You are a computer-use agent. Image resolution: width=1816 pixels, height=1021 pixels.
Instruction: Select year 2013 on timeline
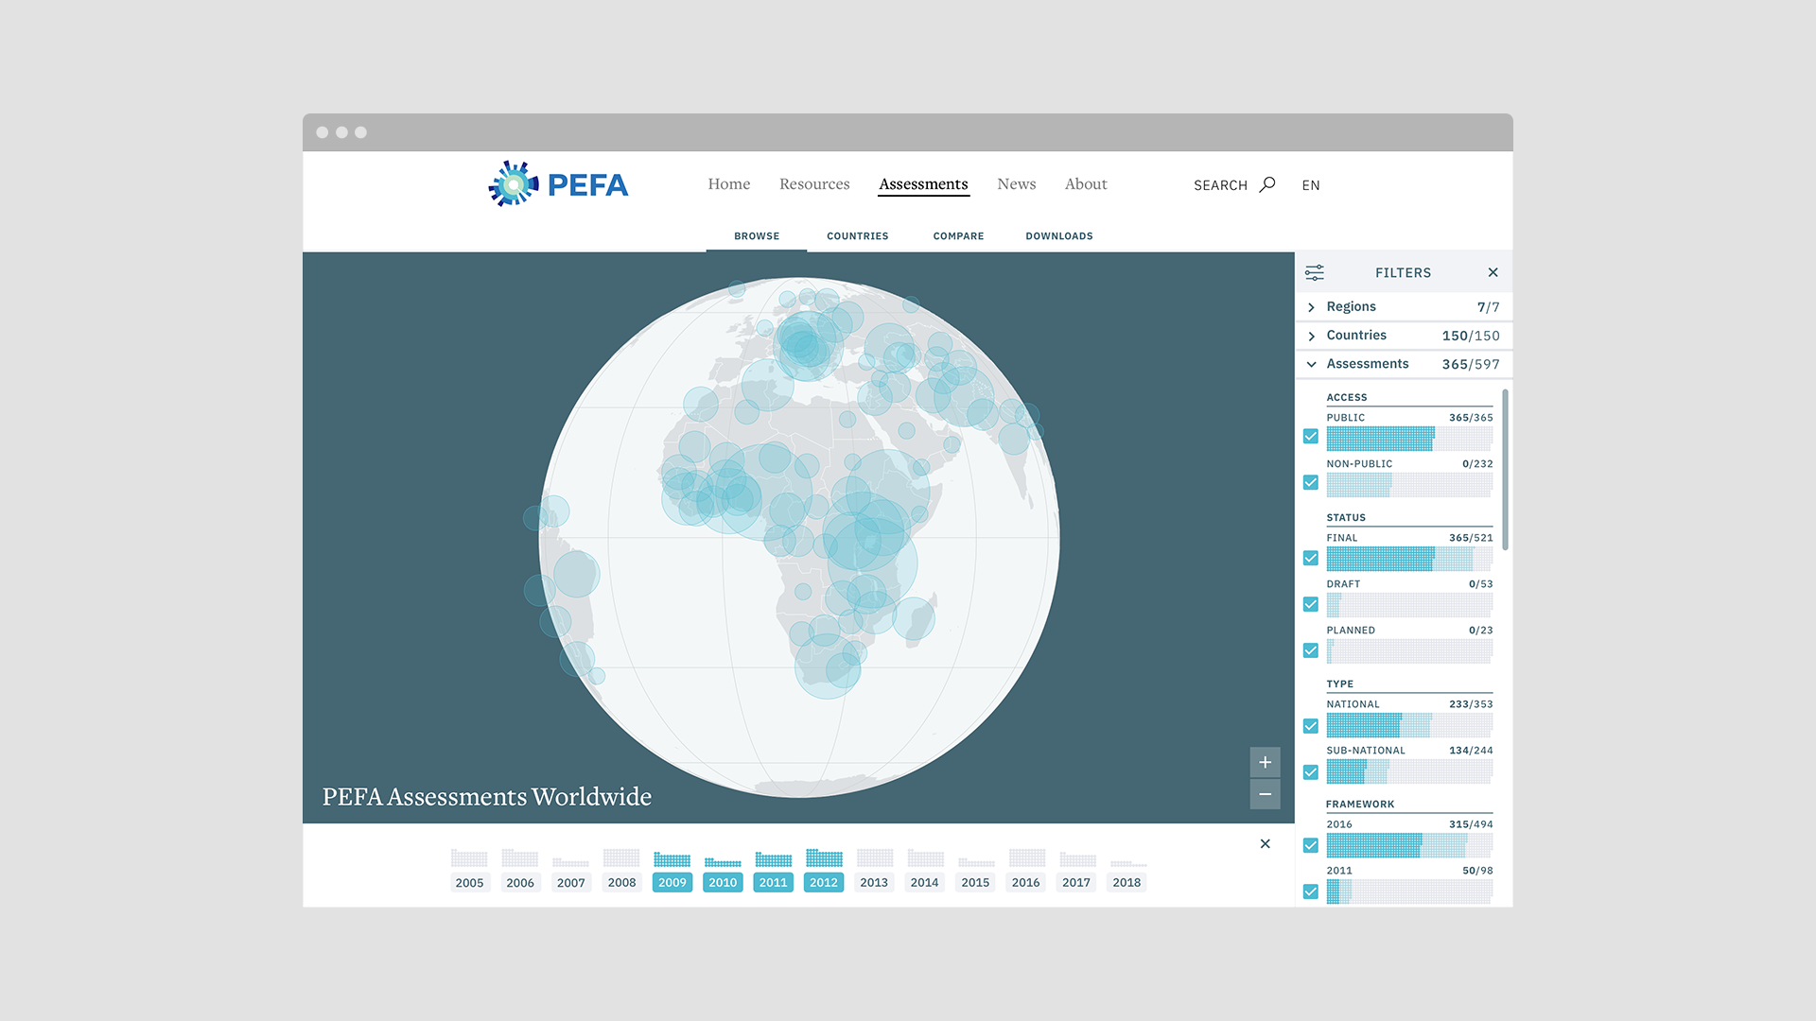point(874,883)
